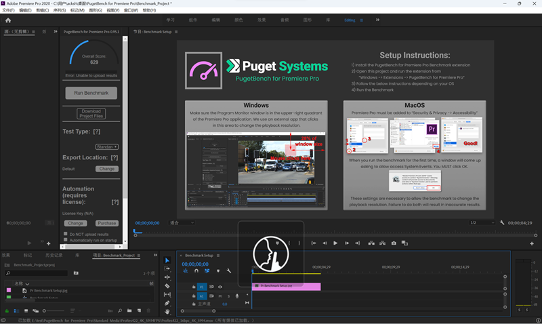
Task: Select the Track Select Forward tool
Action: click(167, 268)
